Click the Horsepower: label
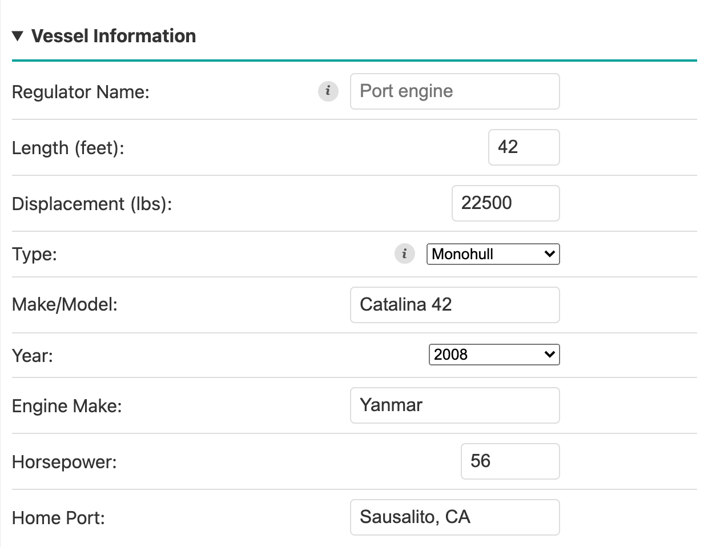This screenshot has height=547, width=708. pos(65,462)
